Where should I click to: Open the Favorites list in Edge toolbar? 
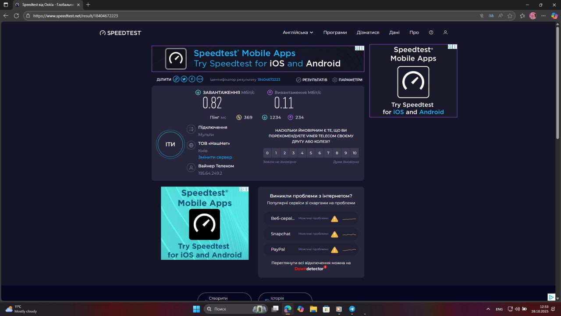(522, 15)
